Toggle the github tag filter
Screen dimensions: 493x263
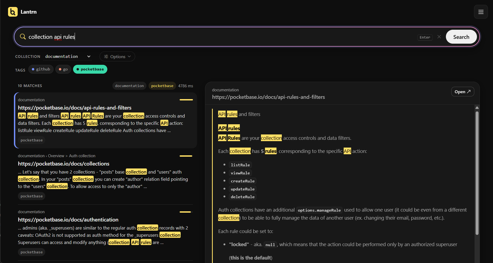tap(41, 69)
